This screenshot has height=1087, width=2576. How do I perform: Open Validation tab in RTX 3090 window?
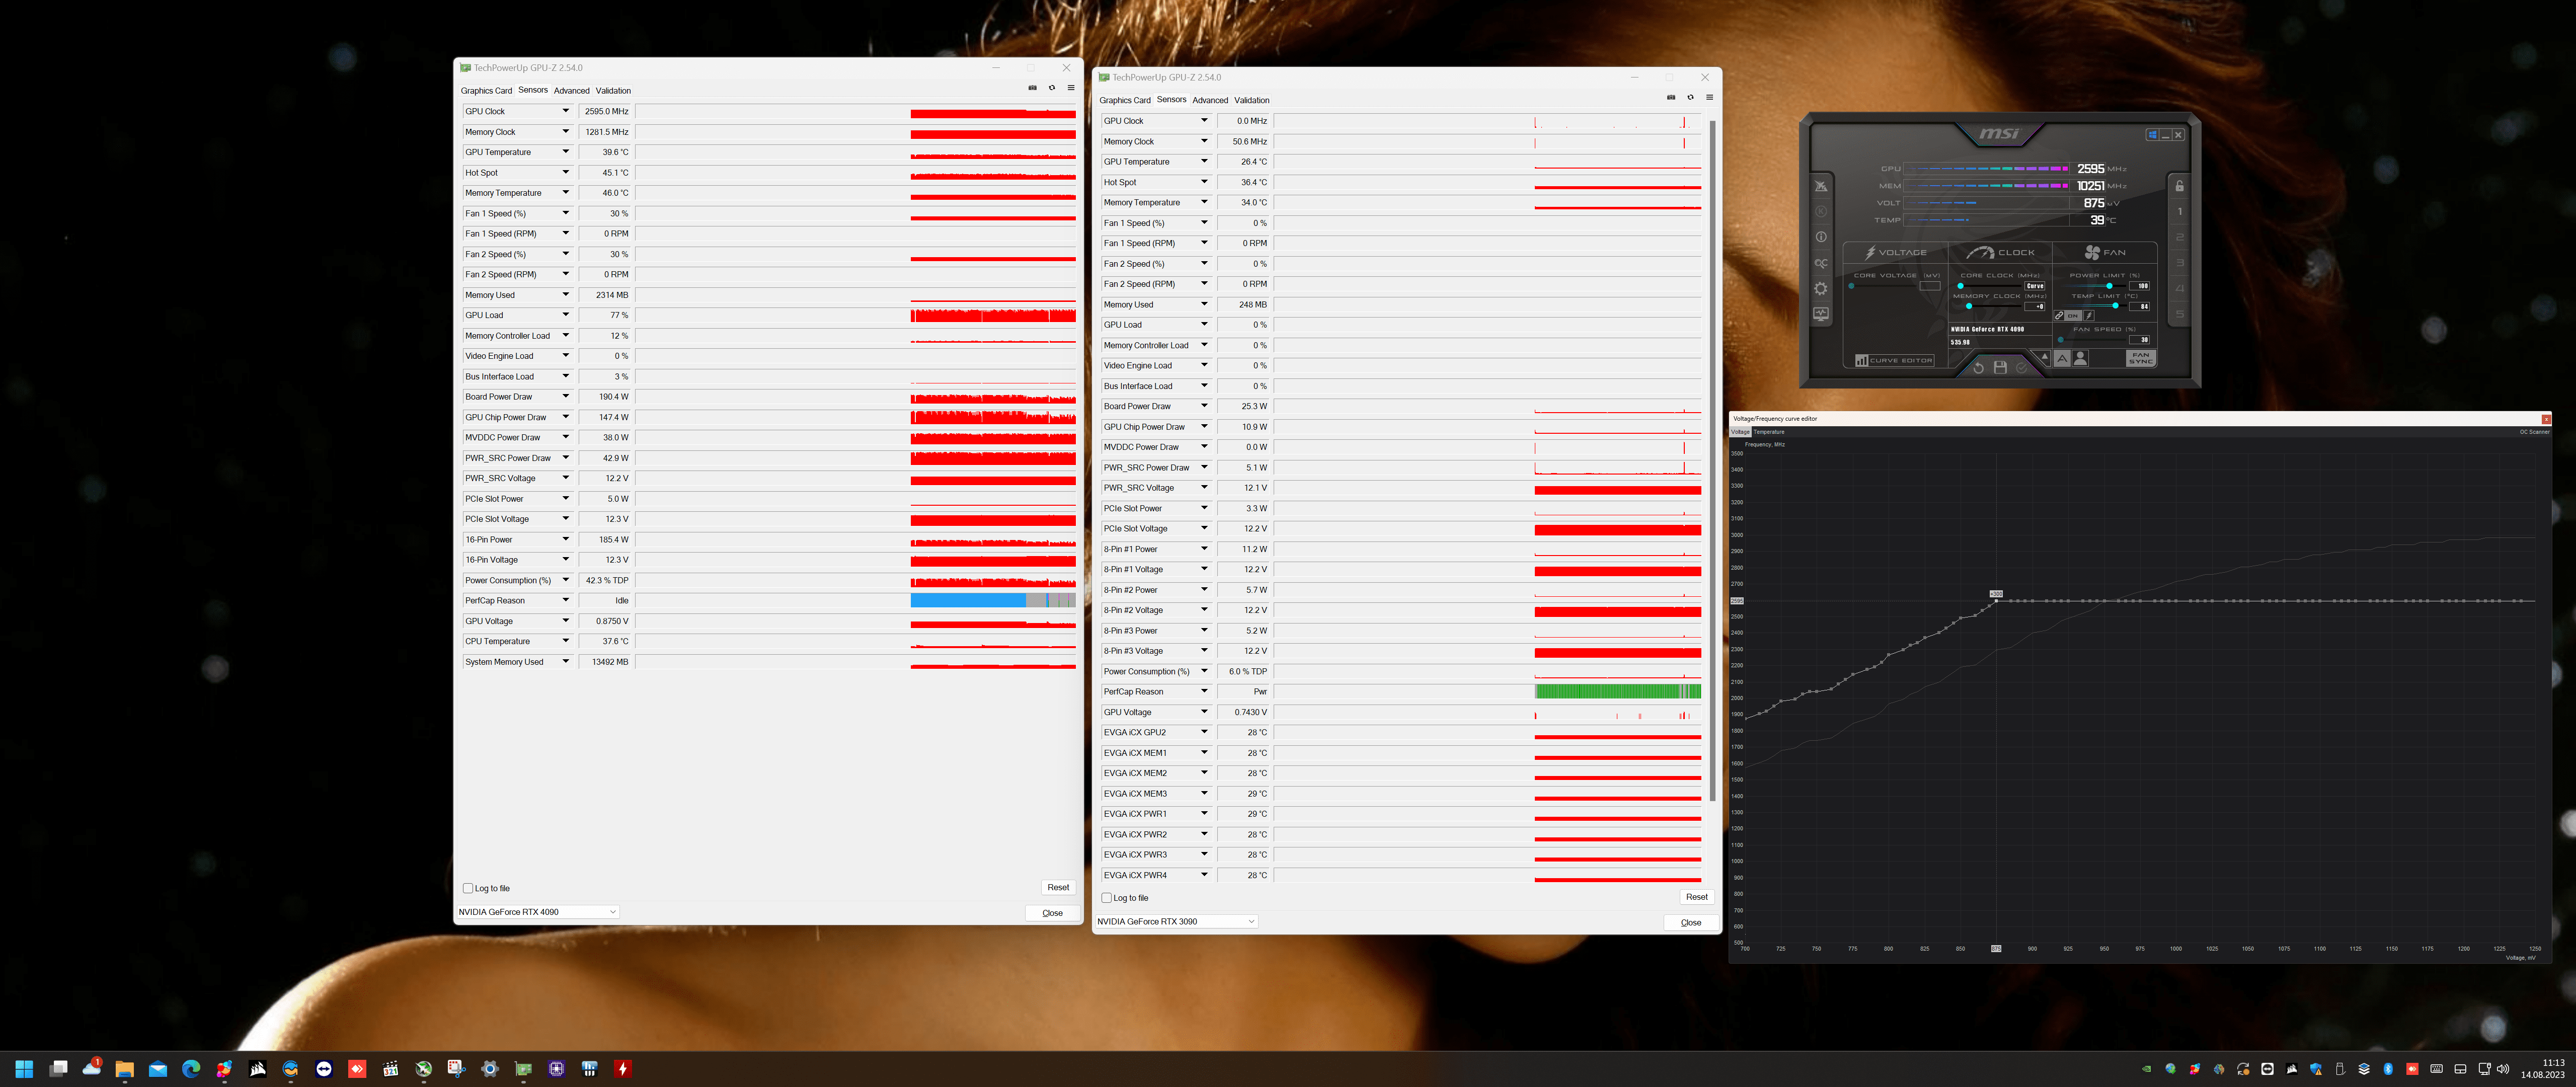tap(1252, 100)
